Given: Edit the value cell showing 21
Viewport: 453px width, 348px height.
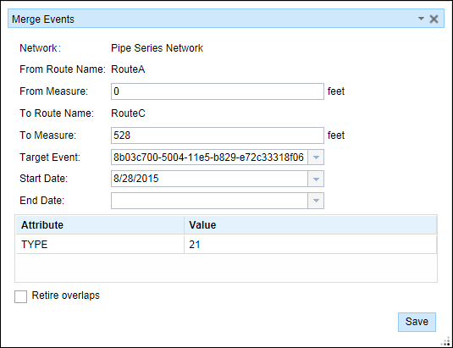Looking at the screenshot, I should (310, 245).
